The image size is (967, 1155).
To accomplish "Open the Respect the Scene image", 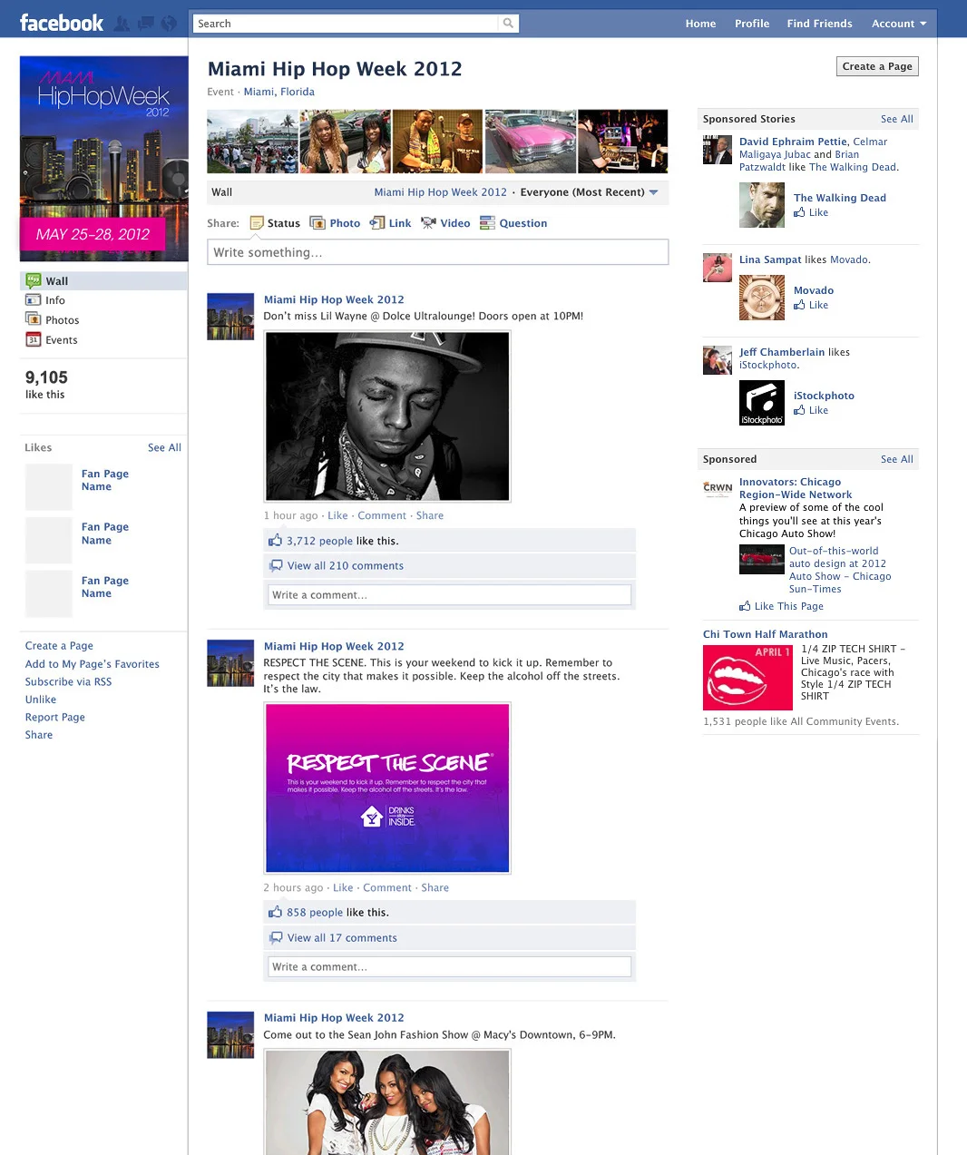I will click(x=387, y=788).
